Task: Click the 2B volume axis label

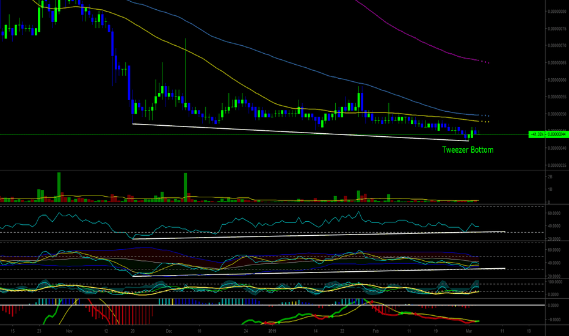Action: tap(550, 177)
